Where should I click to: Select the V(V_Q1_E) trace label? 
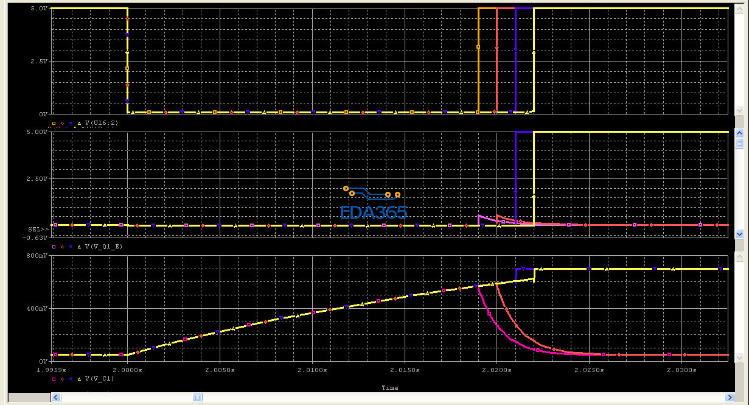[103, 247]
